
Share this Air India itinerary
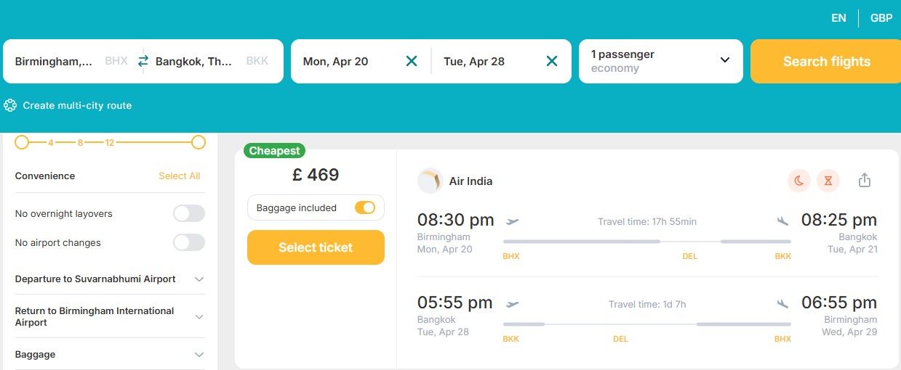point(865,181)
